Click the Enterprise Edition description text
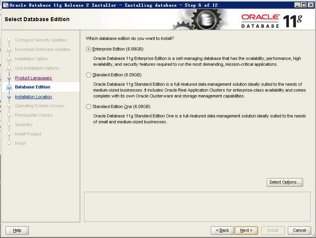 click(x=197, y=61)
